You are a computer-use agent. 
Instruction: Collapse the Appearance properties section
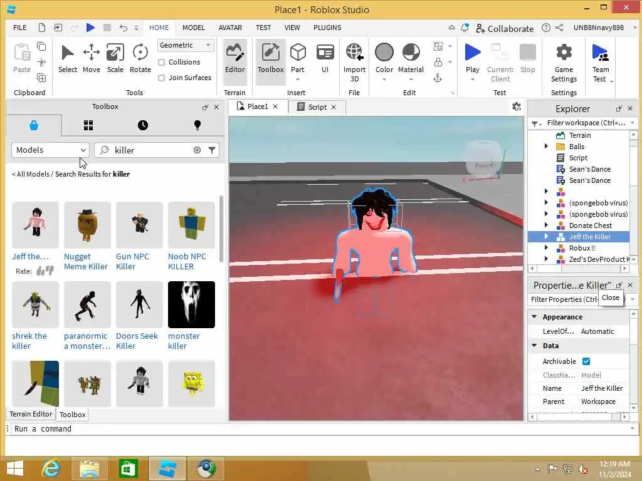[534, 316]
